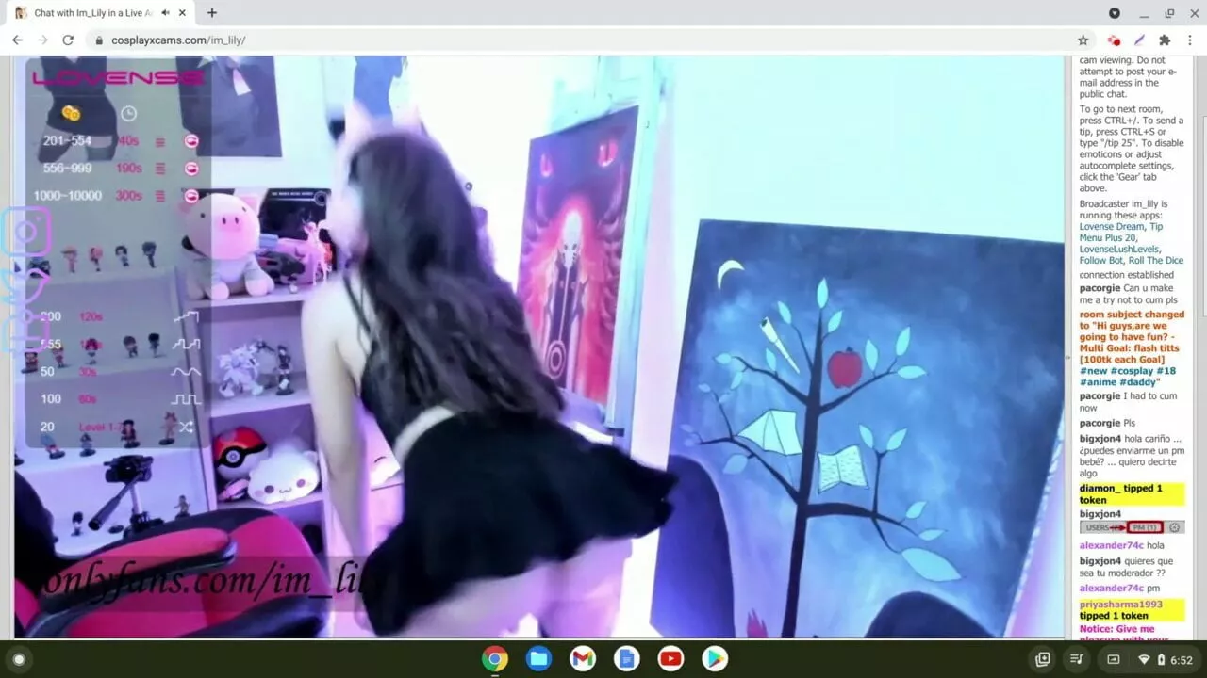The height and width of the screenshot is (678, 1207).
Task: Open Gmail from the shelf
Action: point(583,659)
